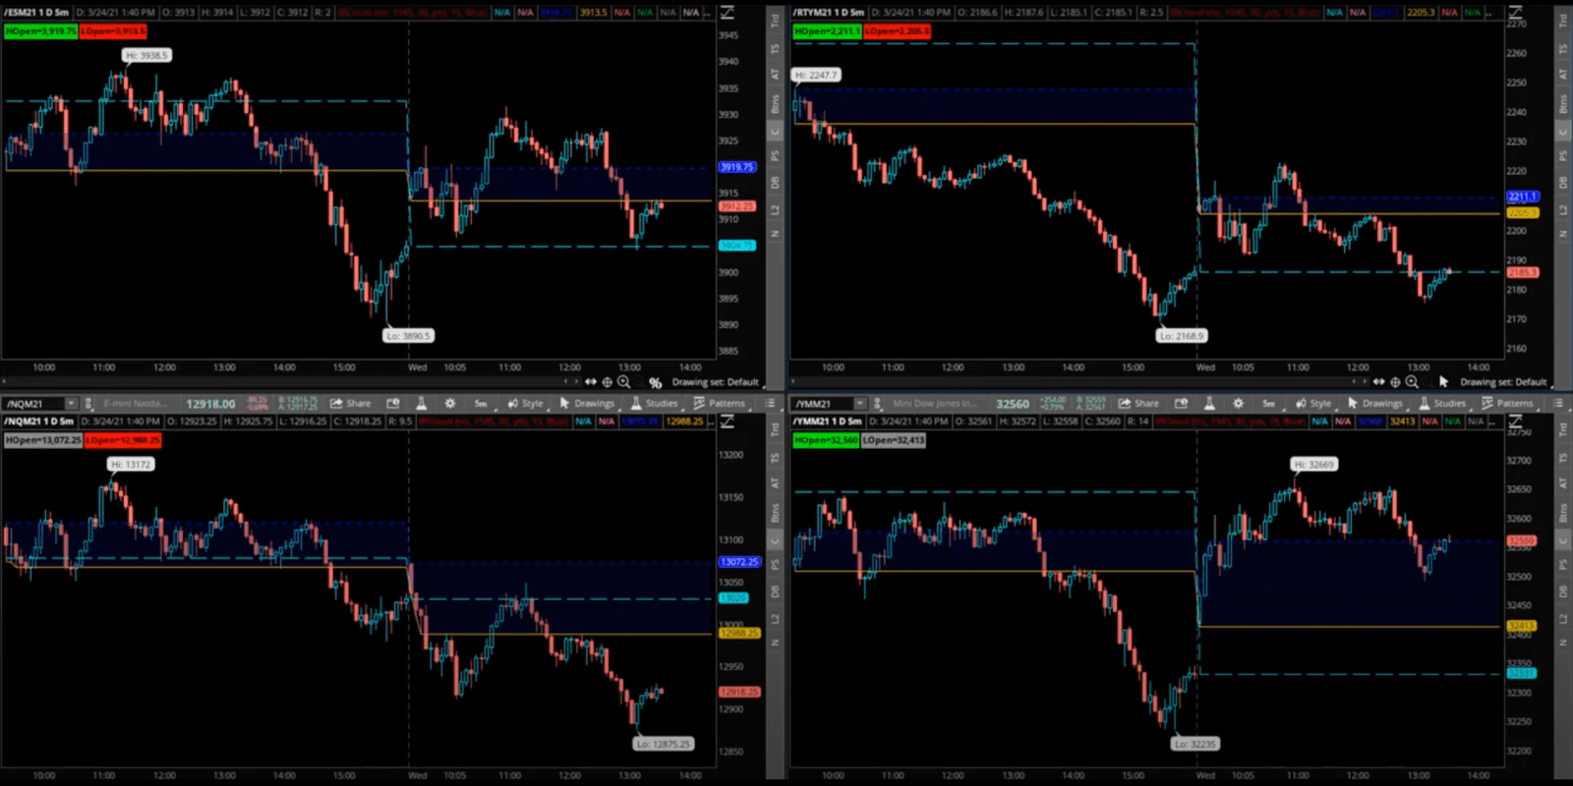Click the snapshot icon in /NQM21 toolbar
Screen dimensions: 1573x786
(x=393, y=403)
